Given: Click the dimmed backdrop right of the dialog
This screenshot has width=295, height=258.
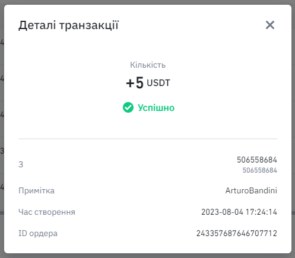Looking at the screenshot, I should 293,129.
